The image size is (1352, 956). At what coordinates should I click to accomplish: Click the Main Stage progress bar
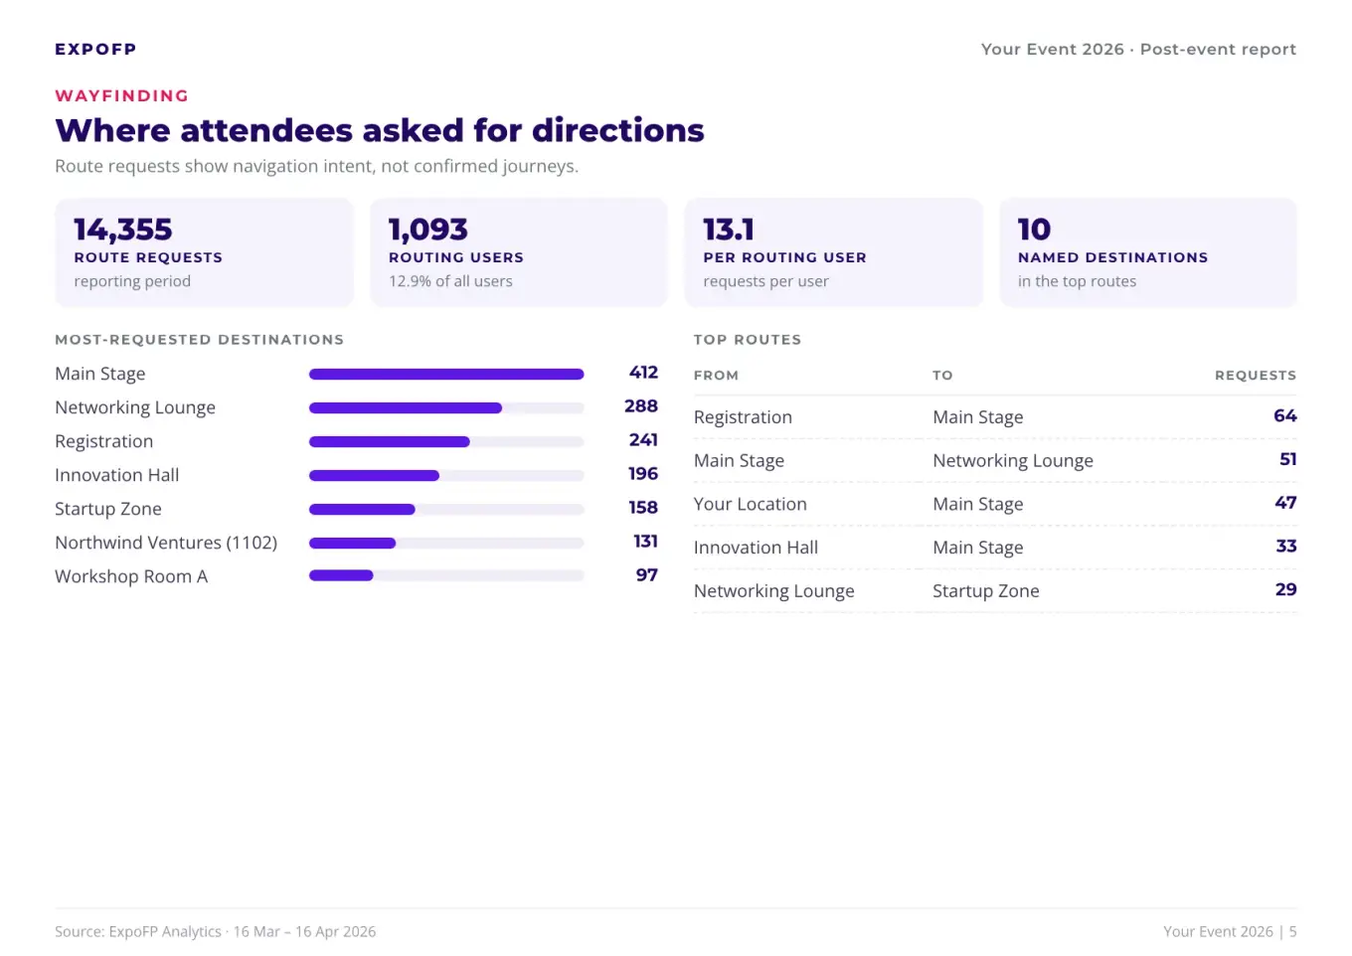click(x=446, y=375)
